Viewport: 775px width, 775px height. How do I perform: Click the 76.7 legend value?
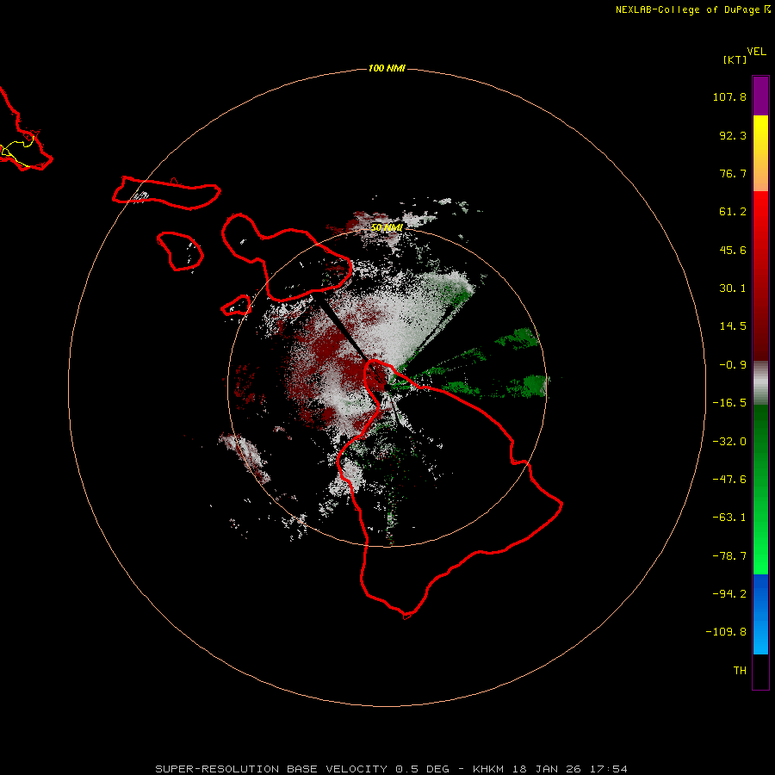(x=733, y=173)
